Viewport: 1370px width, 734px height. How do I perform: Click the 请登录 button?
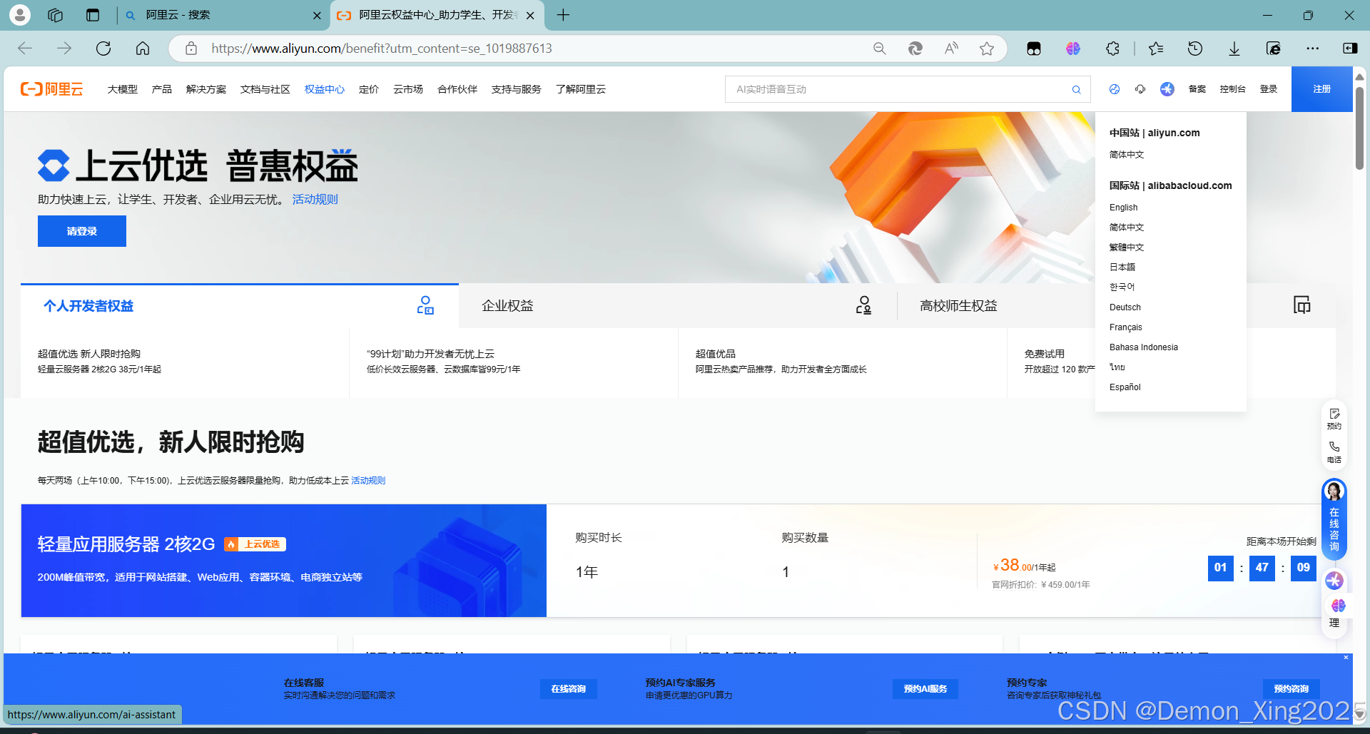click(82, 231)
